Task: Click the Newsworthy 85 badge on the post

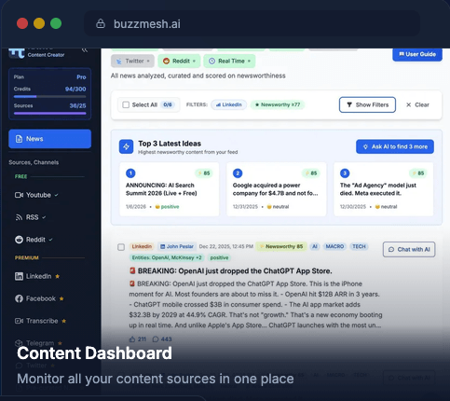Action: pos(281,246)
